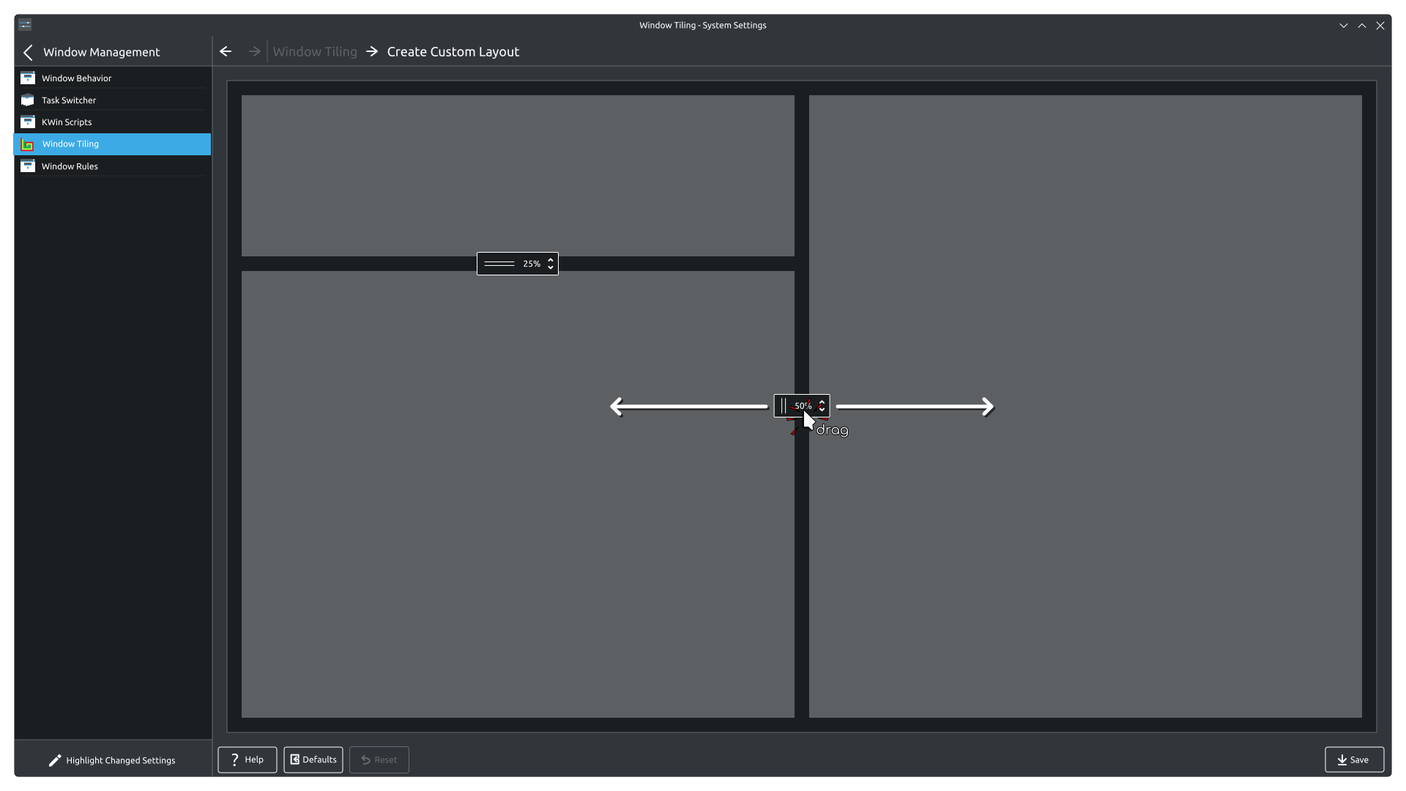The height and width of the screenshot is (791, 1406).
Task: Click the application icon in the titlebar
Action: point(25,24)
